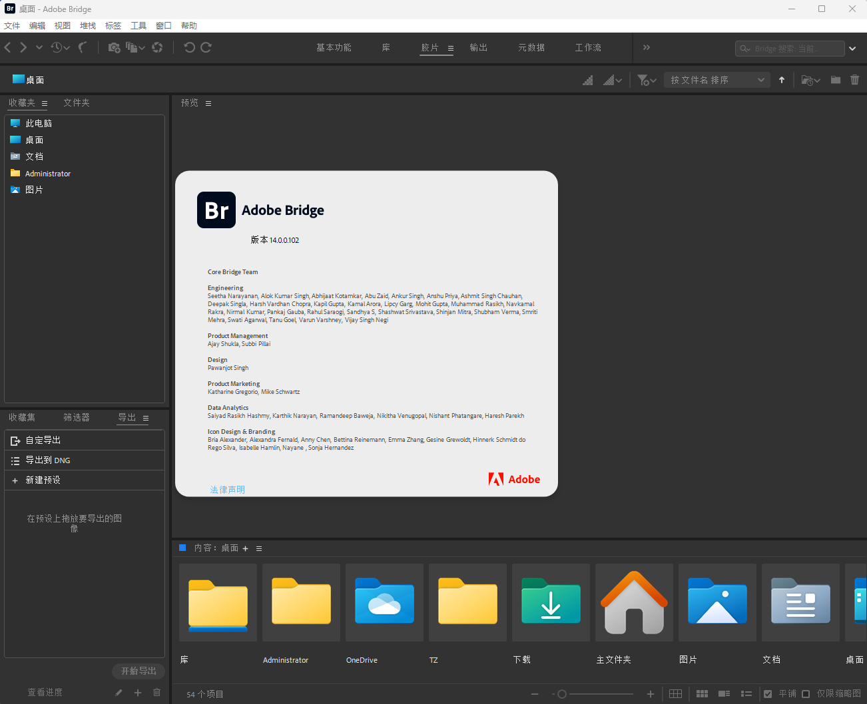
Task: Click add preset plus icon
Action: point(138,693)
